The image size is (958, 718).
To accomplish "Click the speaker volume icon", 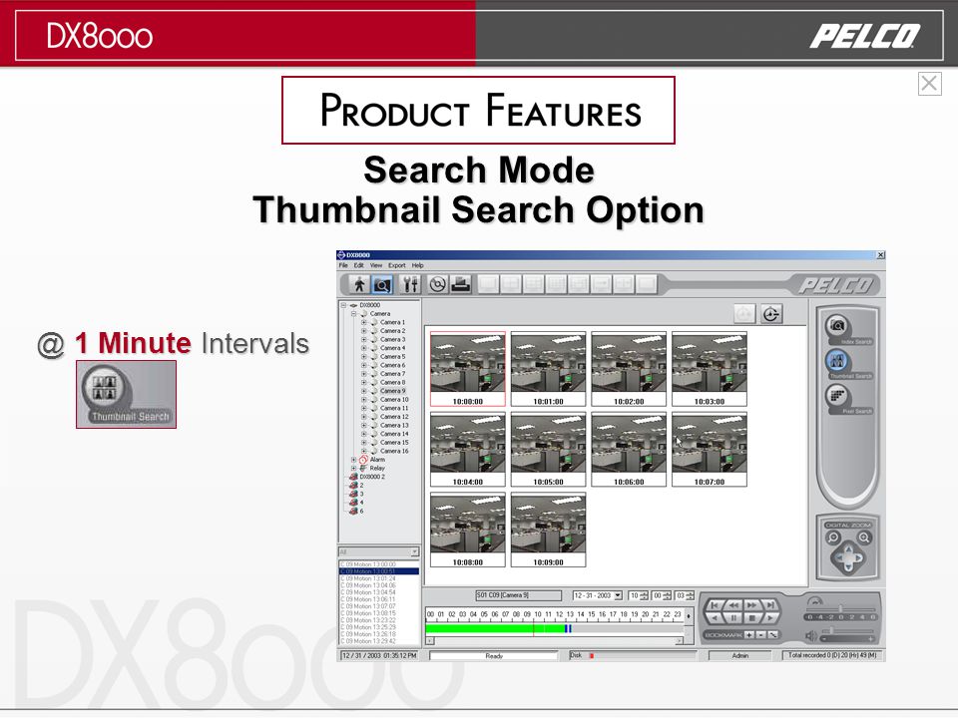I will (811, 636).
